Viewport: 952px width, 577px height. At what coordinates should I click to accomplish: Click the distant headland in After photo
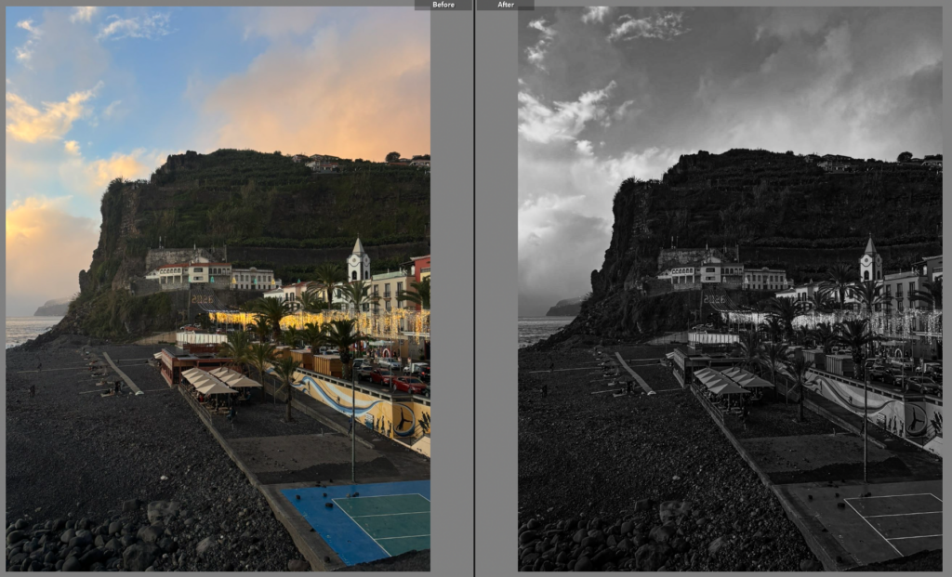point(564,307)
